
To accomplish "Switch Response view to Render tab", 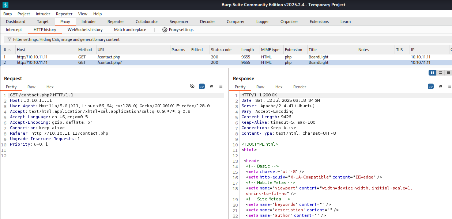I will (300, 87).
